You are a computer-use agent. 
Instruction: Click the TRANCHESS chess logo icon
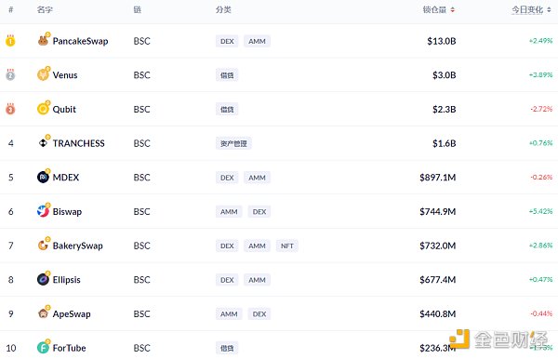(43, 143)
